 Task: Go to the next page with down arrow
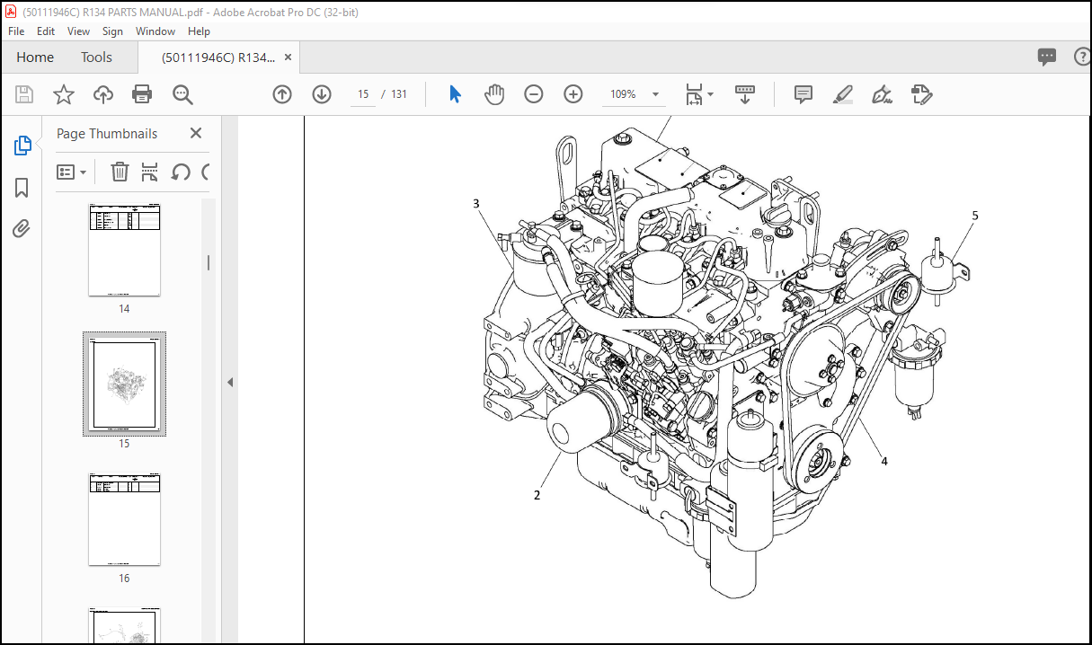[322, 94]
